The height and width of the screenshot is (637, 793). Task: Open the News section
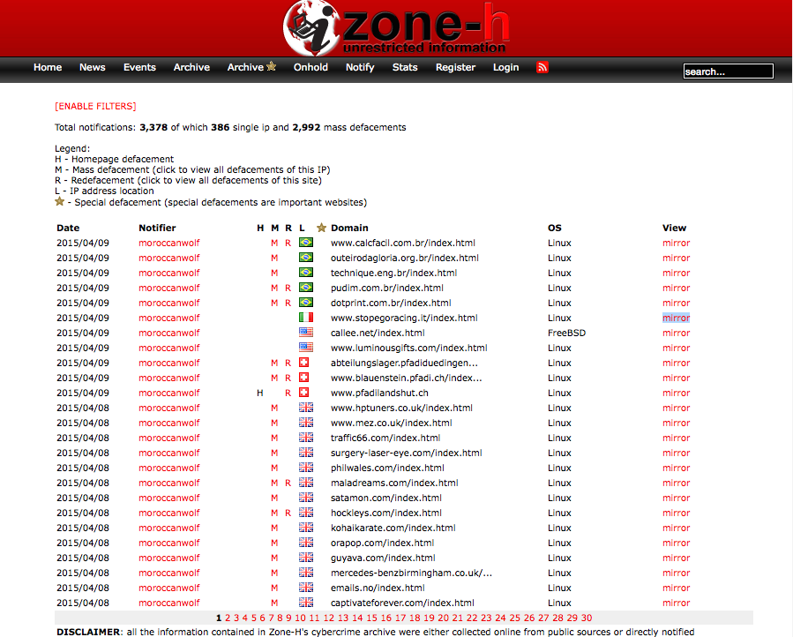[x=92, y=67]
